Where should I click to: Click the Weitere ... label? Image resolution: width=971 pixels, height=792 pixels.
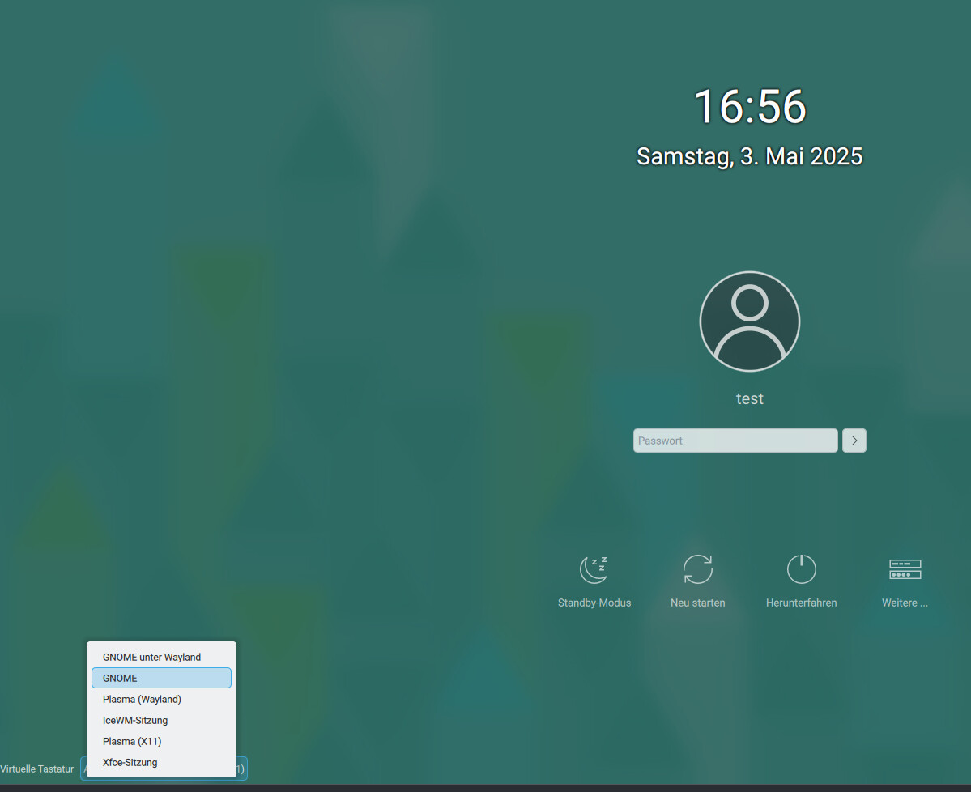(905, 603)
